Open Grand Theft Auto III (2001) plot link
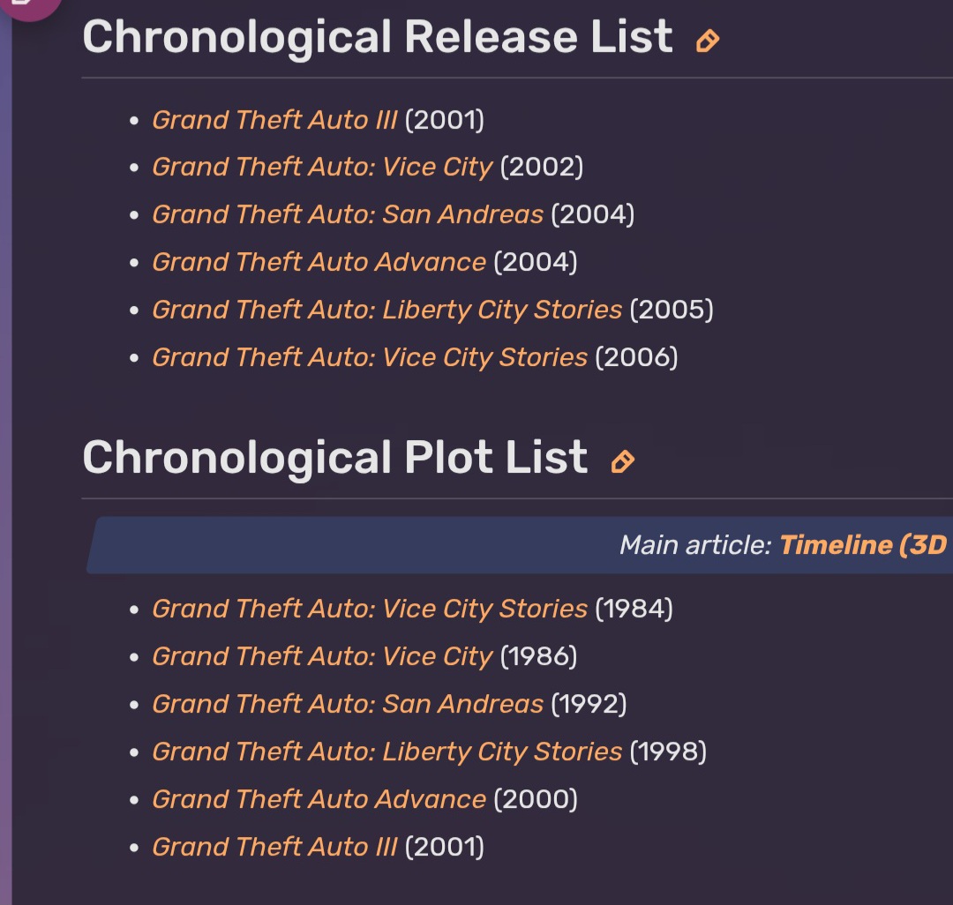The image size is (953, 905). (274, 847)
